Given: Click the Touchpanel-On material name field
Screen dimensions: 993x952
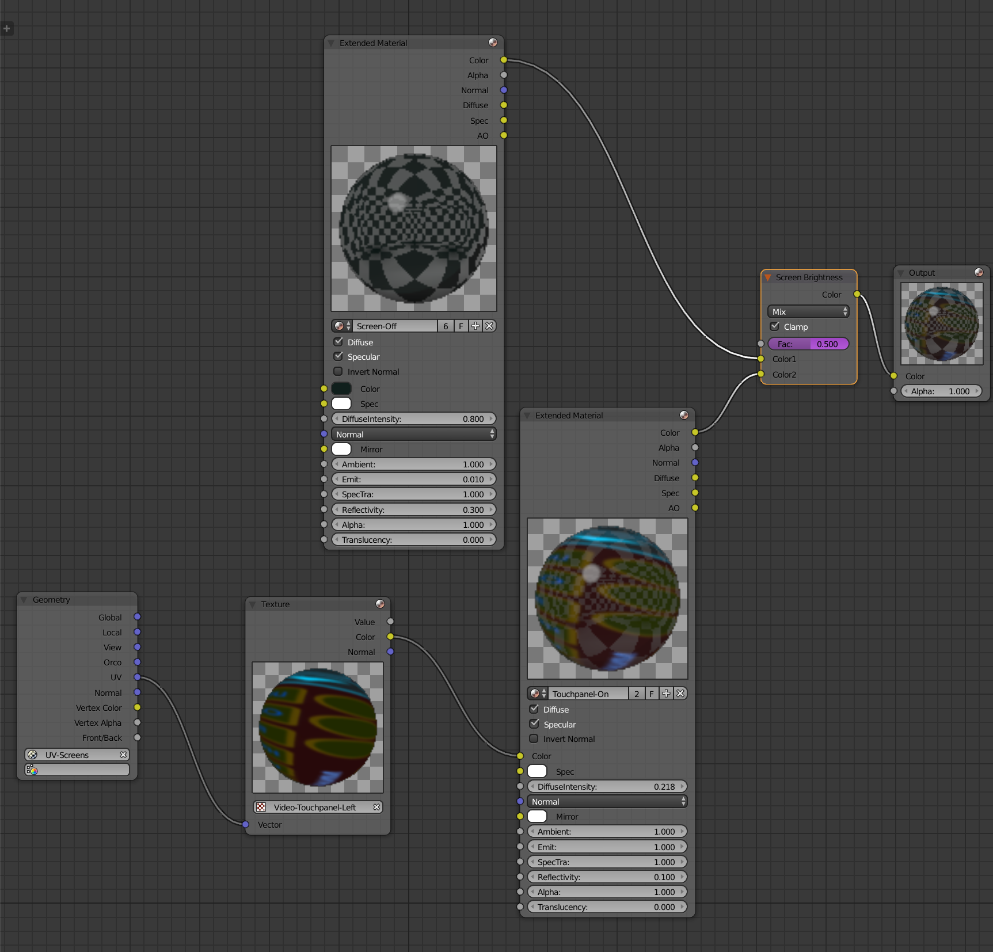Looking at the screenshot, I should pyautogui.click(x=587, y=694).
